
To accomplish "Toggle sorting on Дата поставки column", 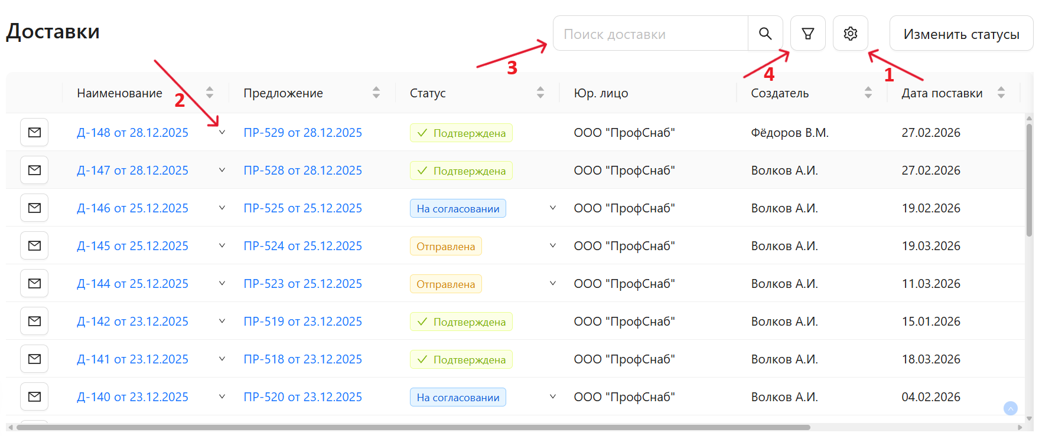I will 1001,93.
